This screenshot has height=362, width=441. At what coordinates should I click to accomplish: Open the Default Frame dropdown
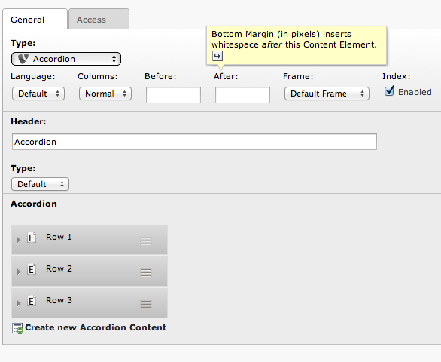pos(327,94)
